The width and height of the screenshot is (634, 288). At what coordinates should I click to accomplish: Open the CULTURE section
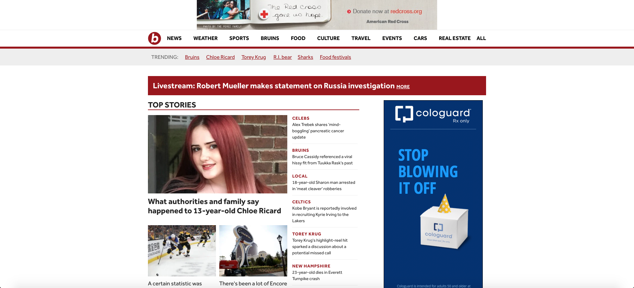click(x=328, y=38)
